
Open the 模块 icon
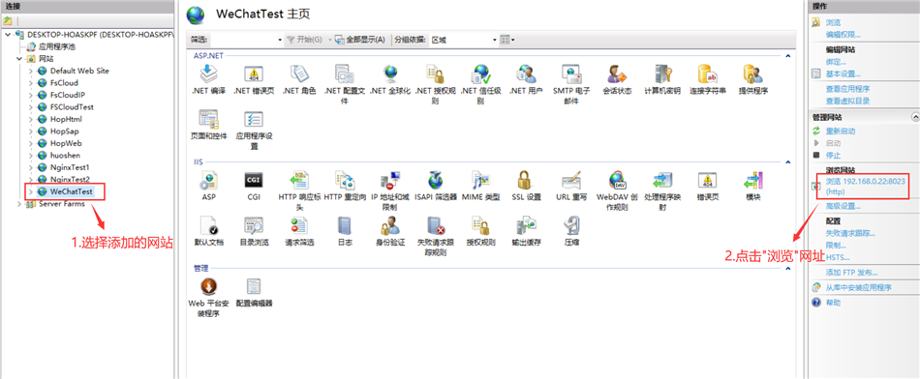[752, 180]
